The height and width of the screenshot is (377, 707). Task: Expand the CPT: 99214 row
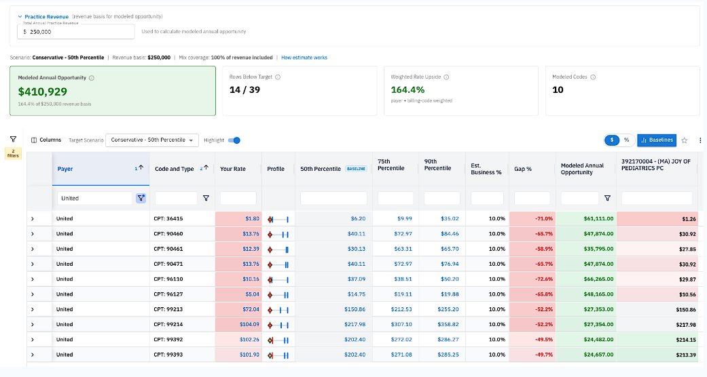[33, 324]
